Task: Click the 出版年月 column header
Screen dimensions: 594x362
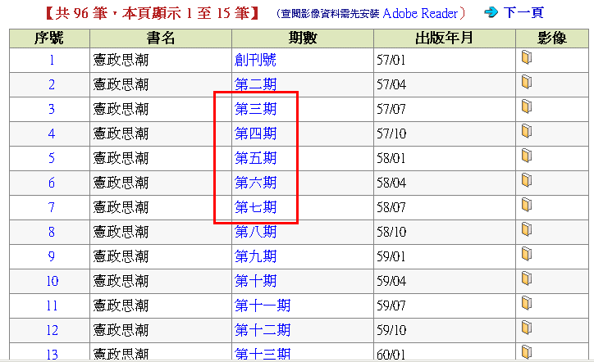Action: (444, 38)
